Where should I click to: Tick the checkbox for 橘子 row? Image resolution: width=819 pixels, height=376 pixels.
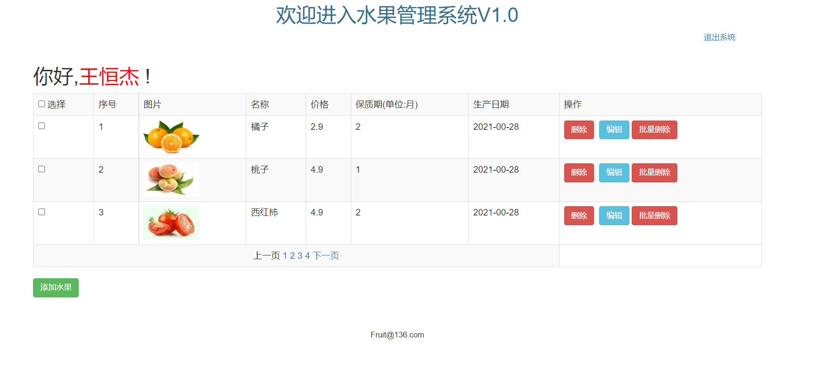[41, 126]
